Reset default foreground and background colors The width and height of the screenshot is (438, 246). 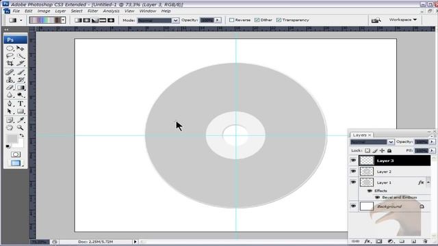[x=8, y=146]
